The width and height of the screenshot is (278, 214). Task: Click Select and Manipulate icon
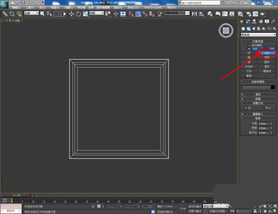[116, 14]
